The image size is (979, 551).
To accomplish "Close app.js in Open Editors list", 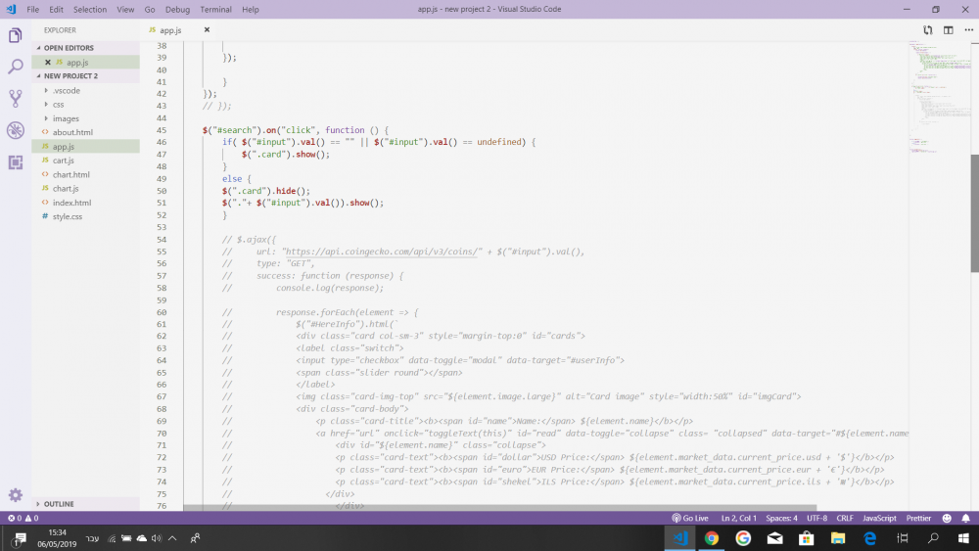I will 48,63.
